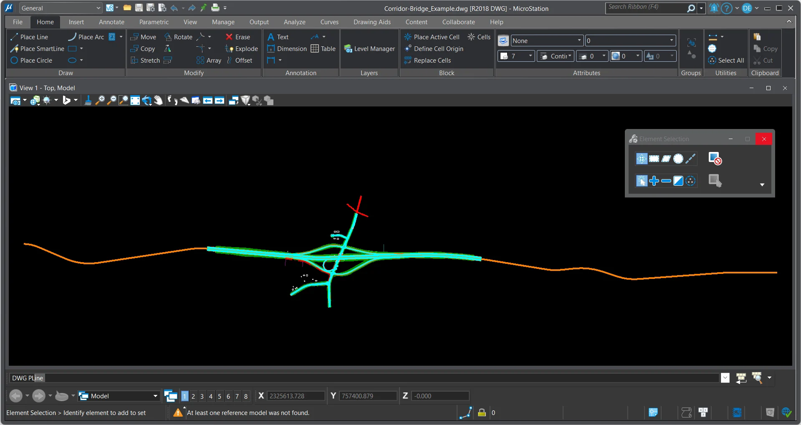This screenshot has width=801, height=425.
Task: Activate the Pan View hand tool
Action: (x=158, y=101)
